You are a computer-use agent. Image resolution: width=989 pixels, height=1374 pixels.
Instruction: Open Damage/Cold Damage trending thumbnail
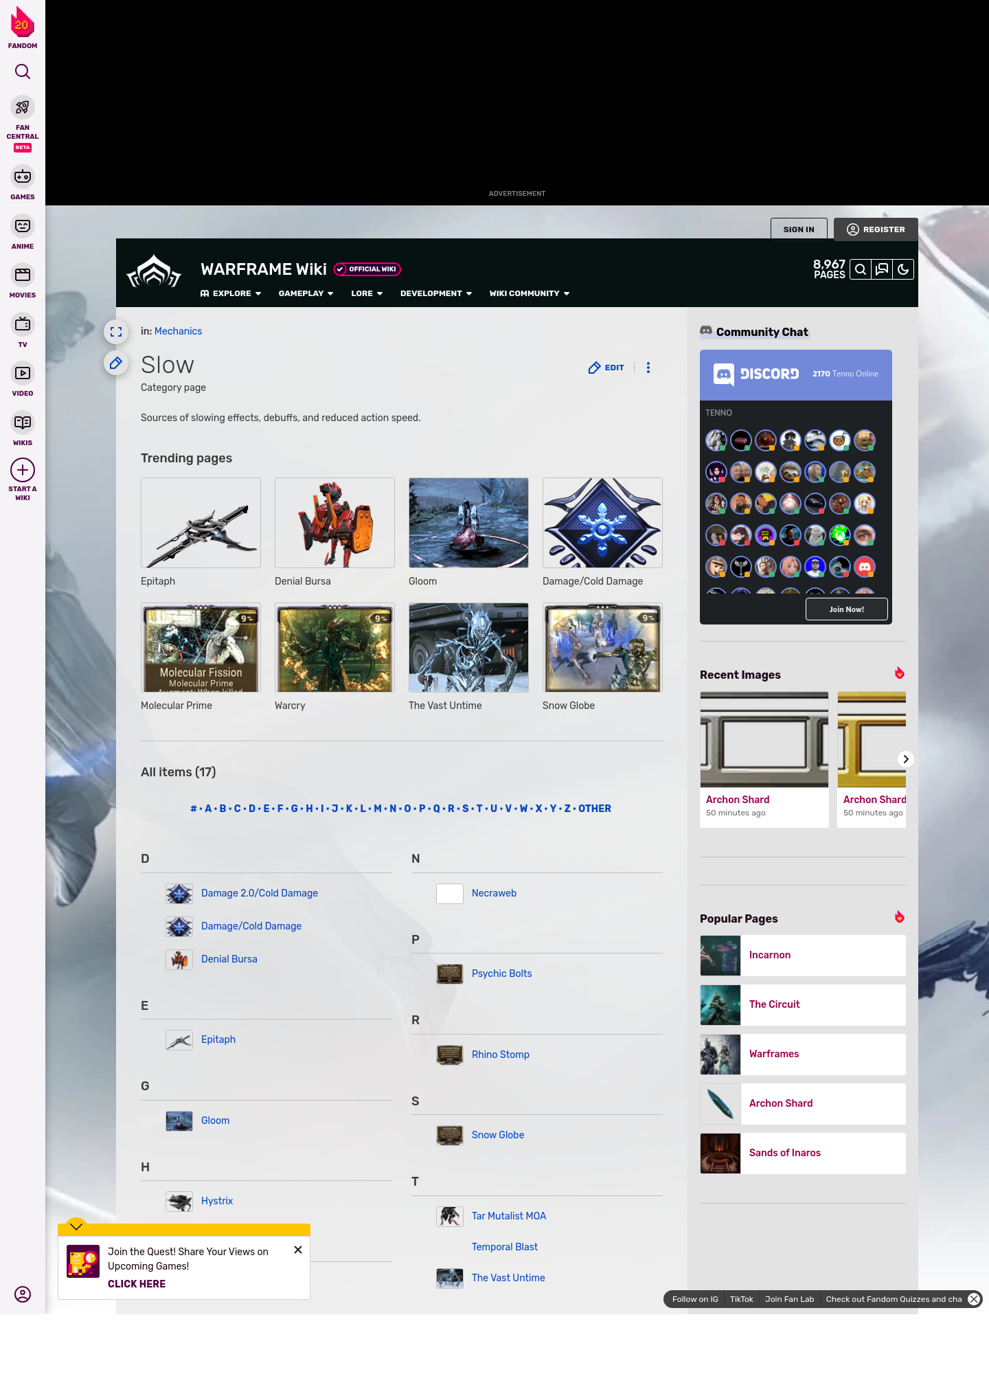(x=602, y=523)
